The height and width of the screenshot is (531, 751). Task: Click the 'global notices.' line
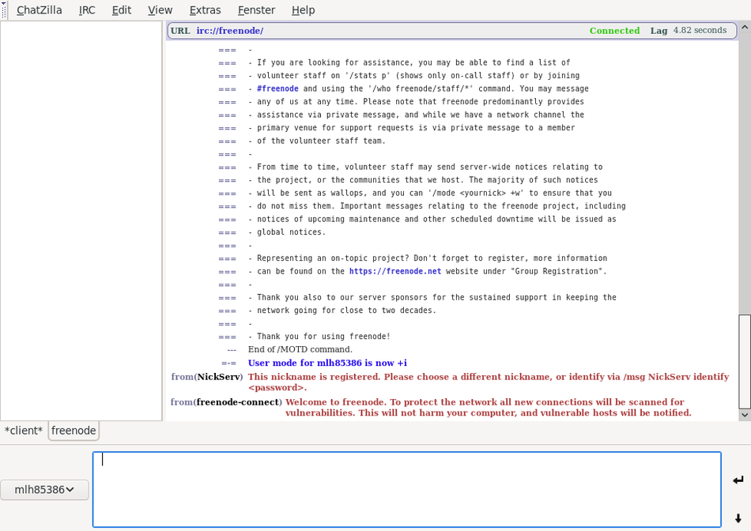pyautogui.click(x=291, y=232)
